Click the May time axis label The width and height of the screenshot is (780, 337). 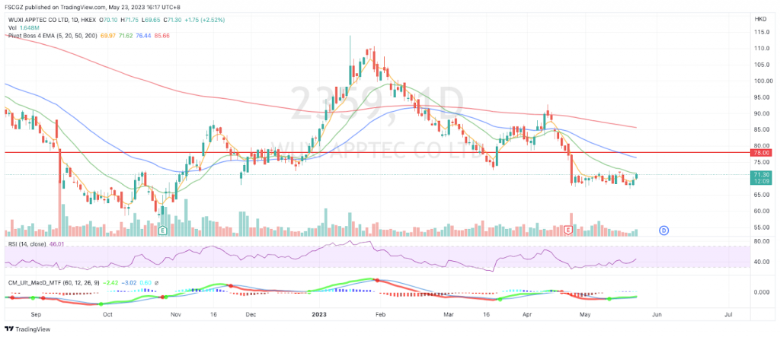tap(587, 315)
